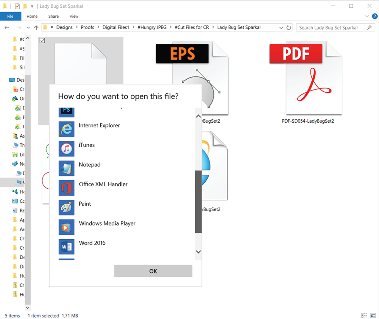The width and height of the screenshot is (379, 319).
Task: Click the app list scrollbar thumb
Action: (198, 202)
